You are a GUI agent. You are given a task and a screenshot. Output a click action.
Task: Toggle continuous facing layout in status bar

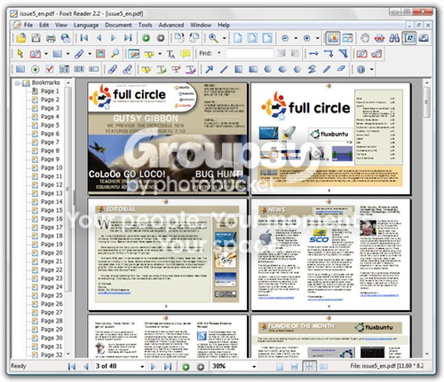(x=309, y=366)
